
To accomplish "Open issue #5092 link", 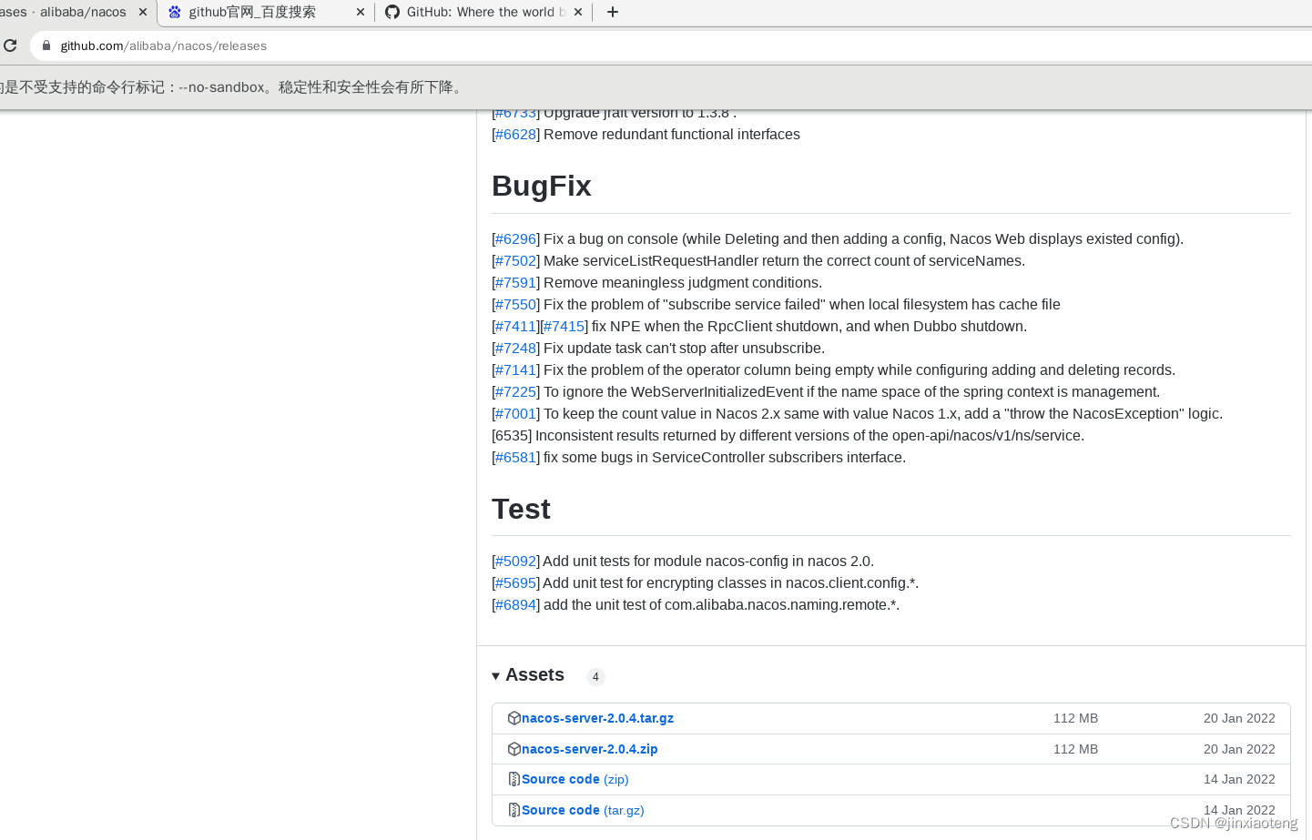I will 515,561.
